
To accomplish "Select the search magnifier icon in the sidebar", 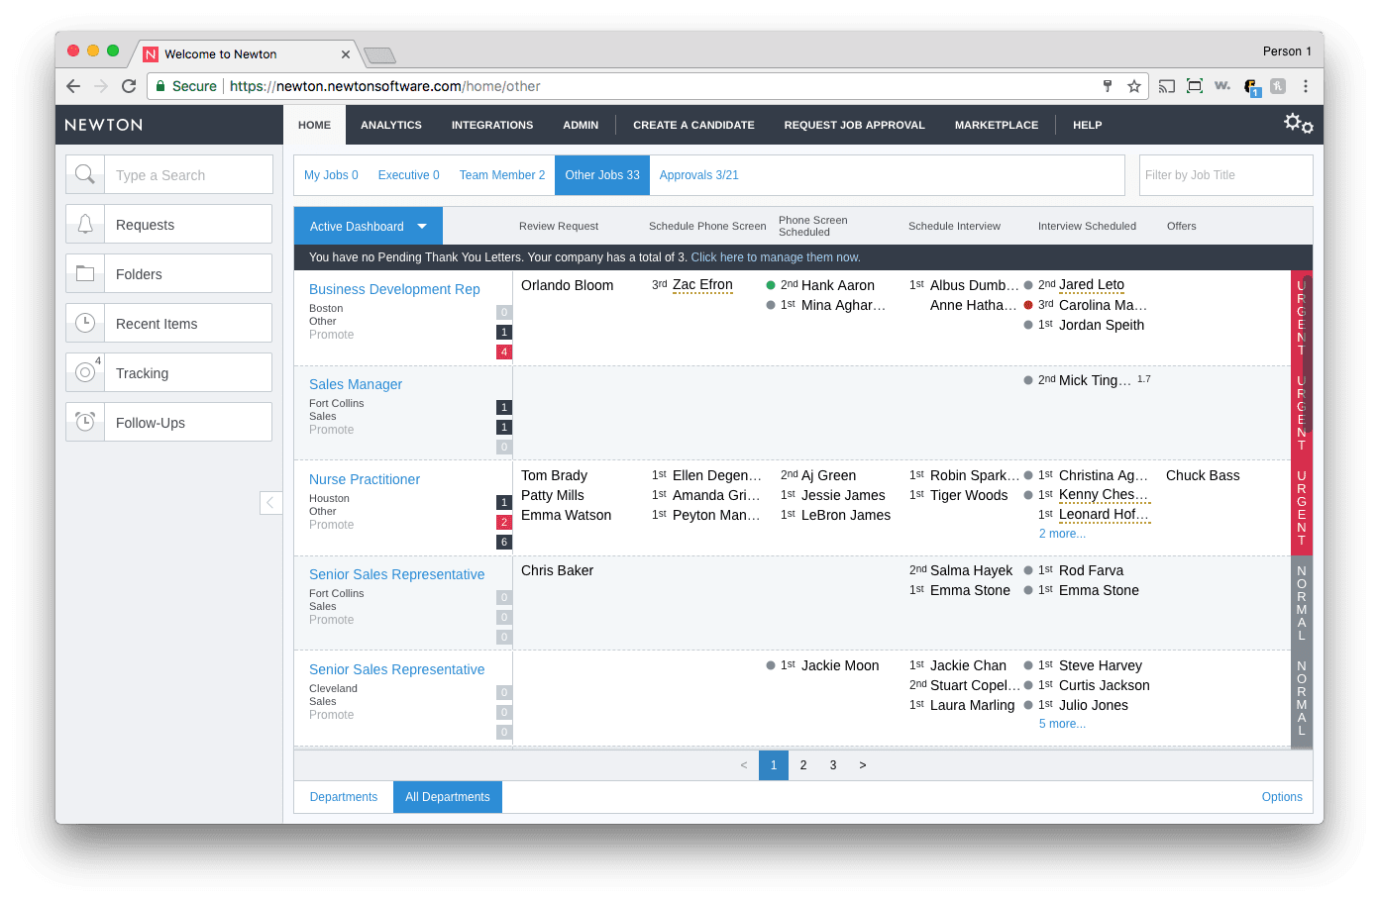I will (x=84, y=174).
